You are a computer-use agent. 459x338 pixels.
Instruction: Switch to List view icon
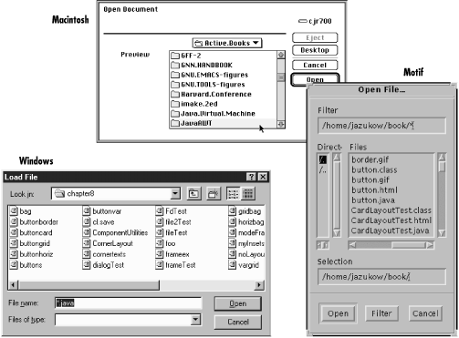(x=234, y=194)
